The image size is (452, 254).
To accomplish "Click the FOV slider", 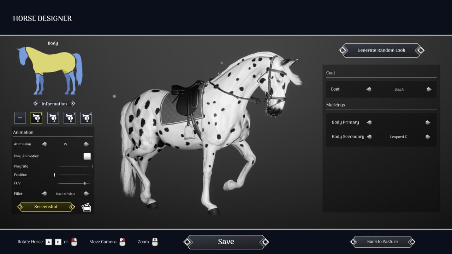I will [74, 183].
